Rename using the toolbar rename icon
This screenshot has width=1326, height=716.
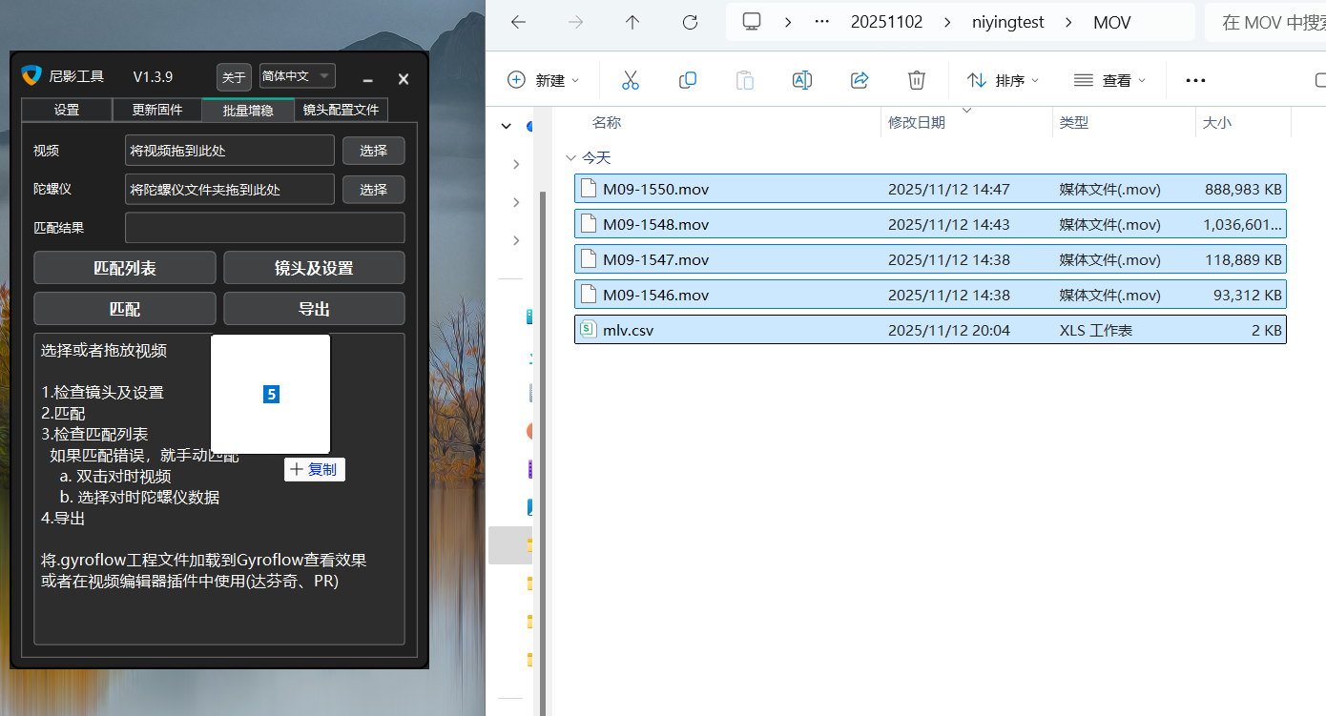(802, 80)
